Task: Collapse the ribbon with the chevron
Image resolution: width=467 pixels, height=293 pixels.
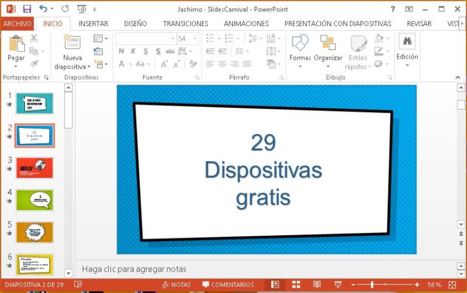Action: pos(458,77)
